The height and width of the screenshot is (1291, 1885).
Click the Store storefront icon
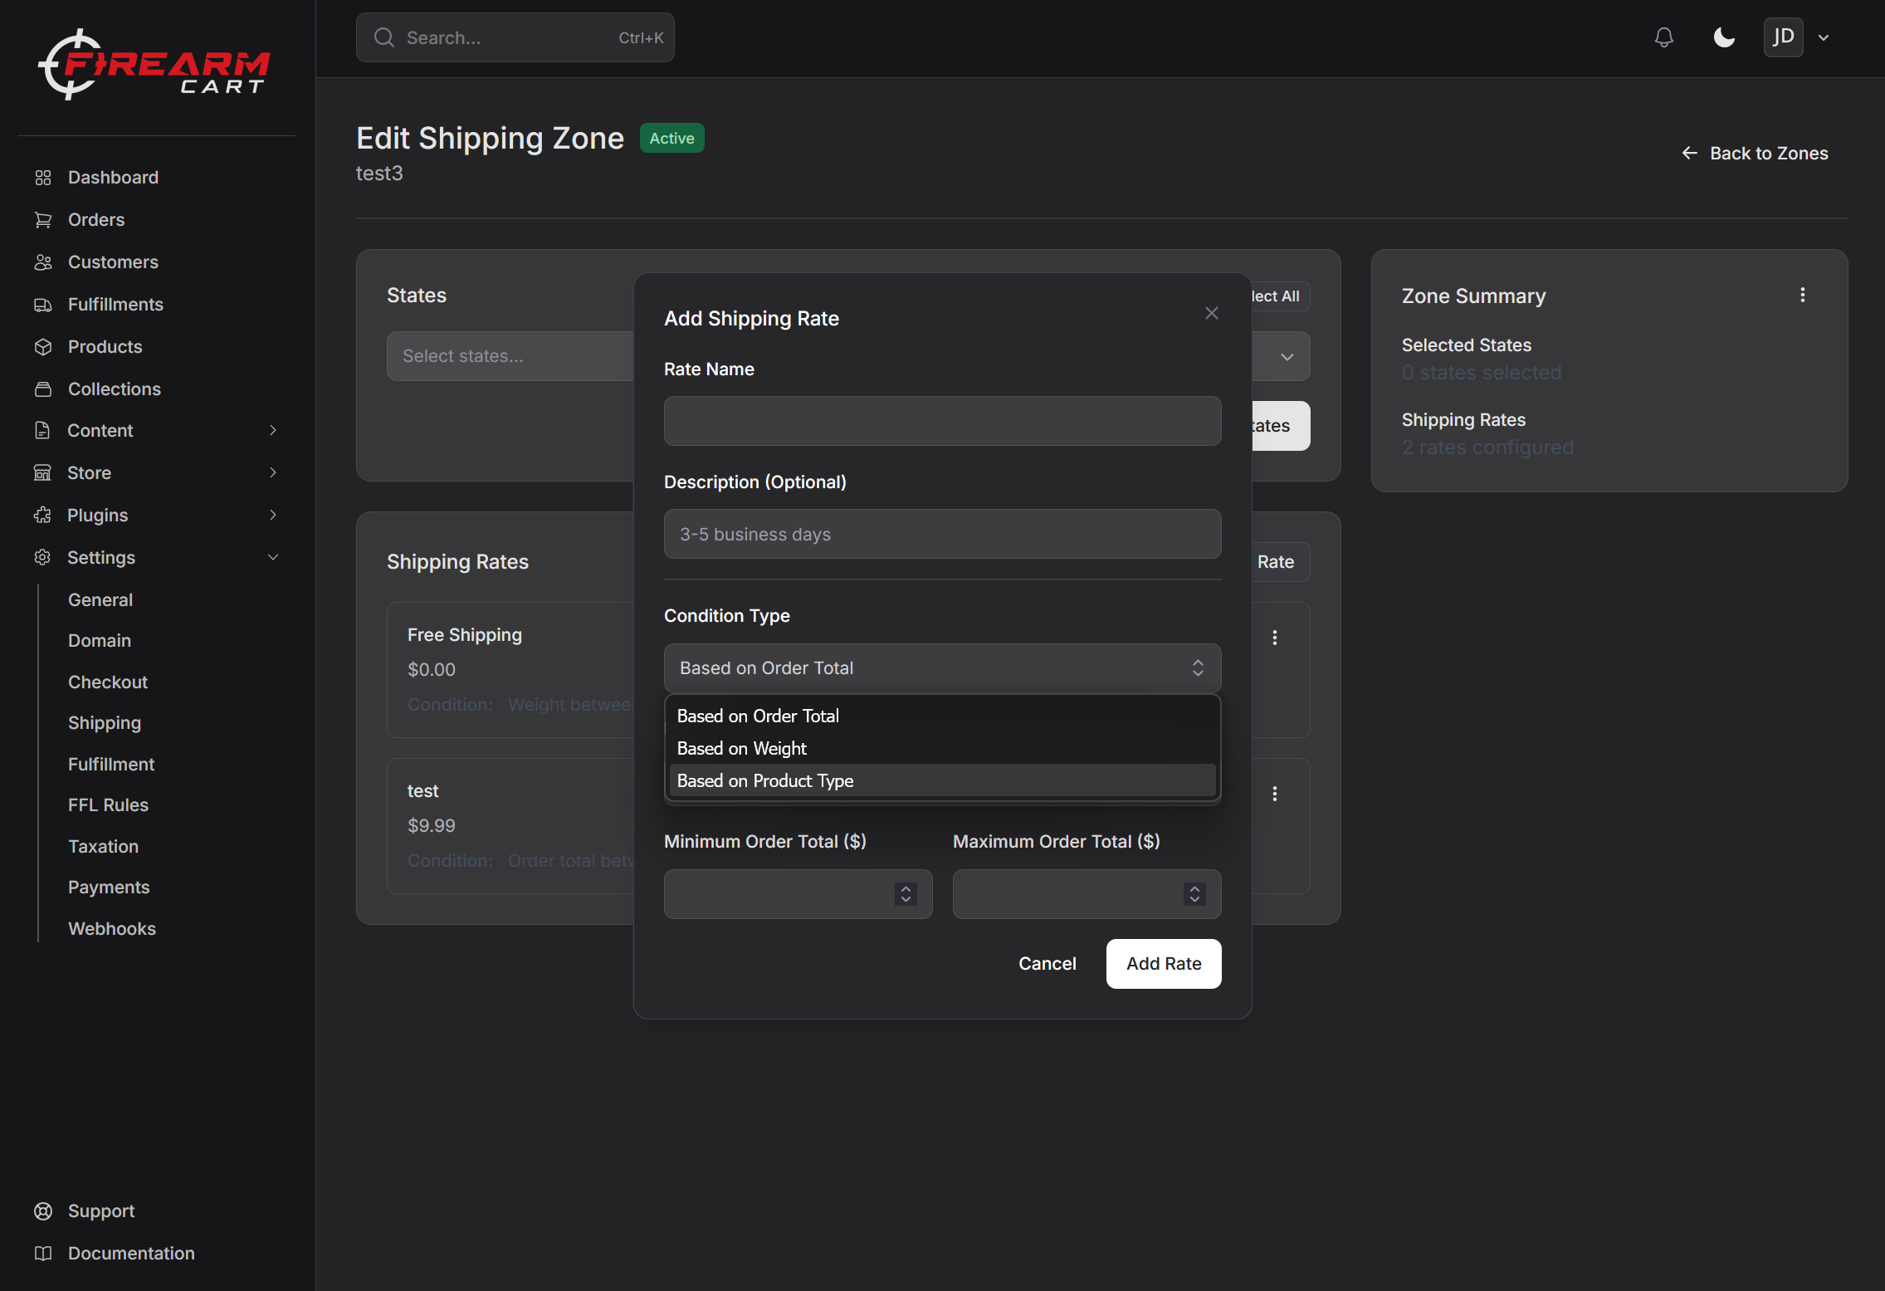point(42,472)
